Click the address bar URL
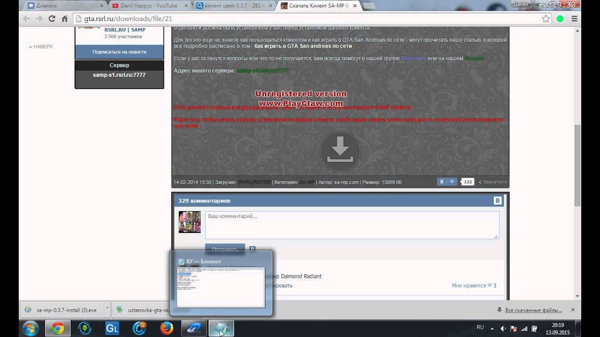The height and width of the screenshot is (337, 600). (128, 19)
